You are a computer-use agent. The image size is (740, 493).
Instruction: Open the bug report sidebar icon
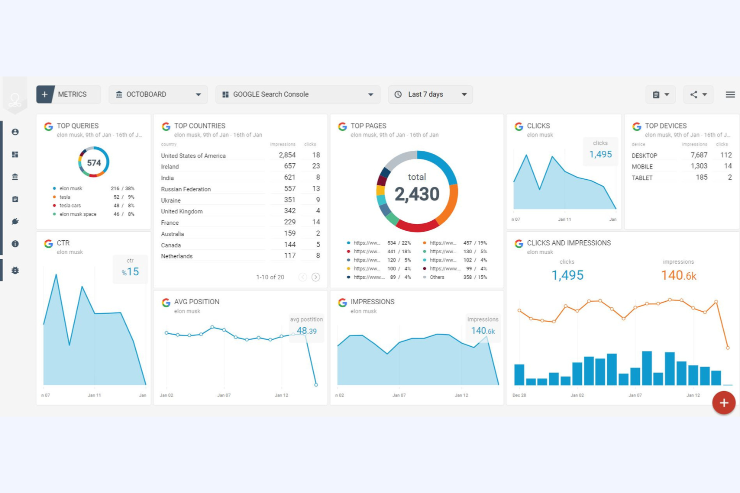click(15, 270)
